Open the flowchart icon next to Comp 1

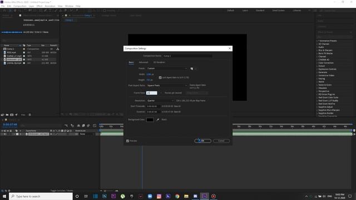[58, 49]
